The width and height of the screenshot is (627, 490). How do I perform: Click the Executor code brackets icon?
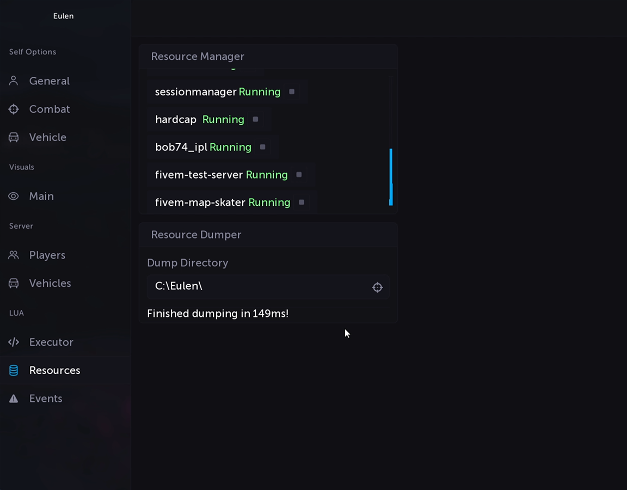(x=14, y=342)
